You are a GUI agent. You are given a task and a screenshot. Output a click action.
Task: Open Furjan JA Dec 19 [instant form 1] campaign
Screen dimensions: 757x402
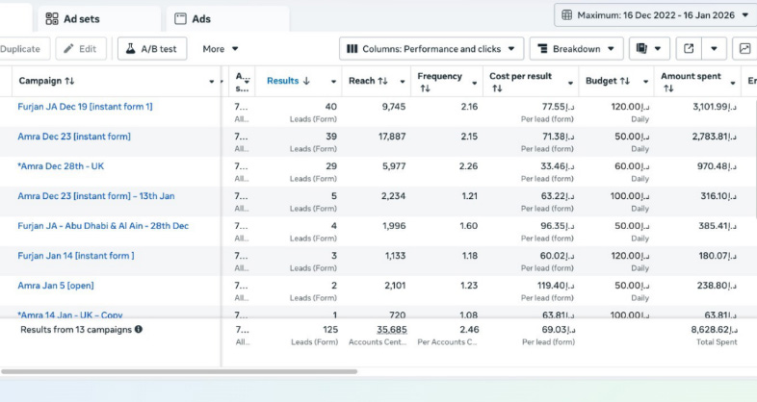pos(85,107)
